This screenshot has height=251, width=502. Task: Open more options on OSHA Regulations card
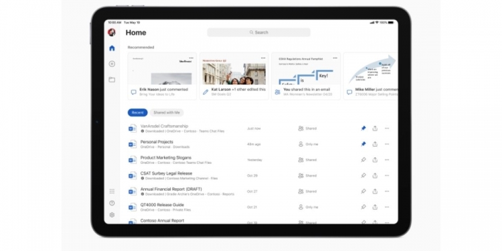(x=335, y=58)
